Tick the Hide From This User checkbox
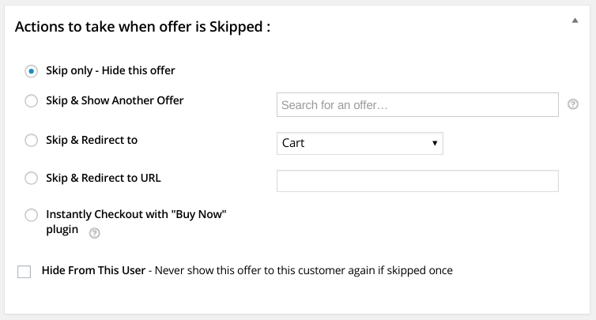This screenshot has width=596, height=320. click(24, 272)
